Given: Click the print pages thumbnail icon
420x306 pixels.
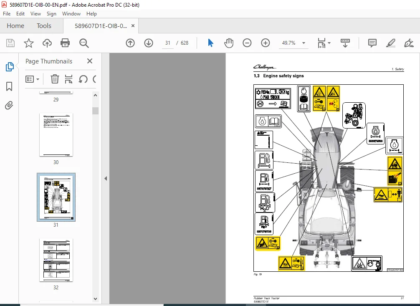Looking at the screenshot, I should pos(68,79).
